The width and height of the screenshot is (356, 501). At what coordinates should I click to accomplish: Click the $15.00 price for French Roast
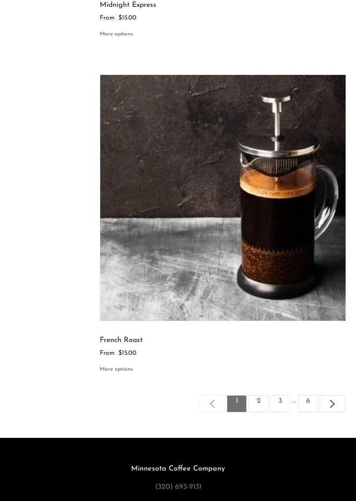127,353
